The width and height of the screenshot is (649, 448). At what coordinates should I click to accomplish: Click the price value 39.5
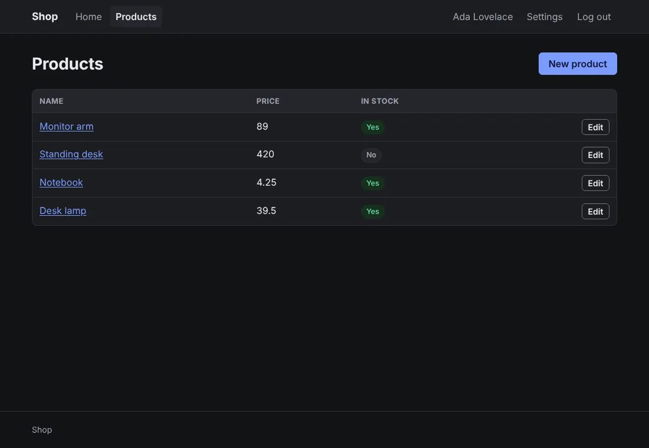click(x=266, y=210)
